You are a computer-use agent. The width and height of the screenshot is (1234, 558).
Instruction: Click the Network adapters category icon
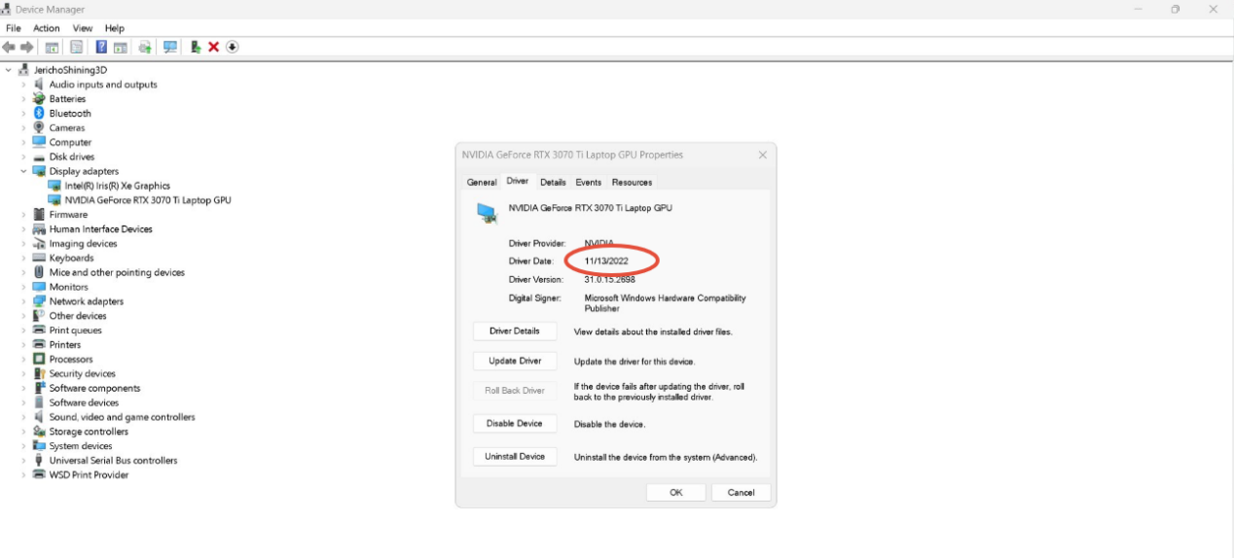tap(39, 301)
